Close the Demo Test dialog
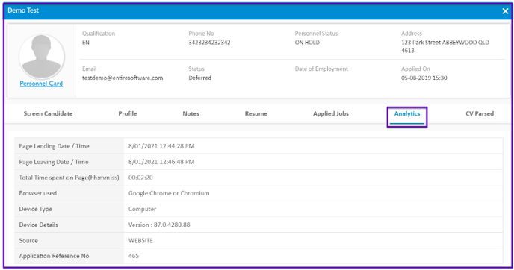The height and width of the screenshot is (270, 514). click(505, 11)
